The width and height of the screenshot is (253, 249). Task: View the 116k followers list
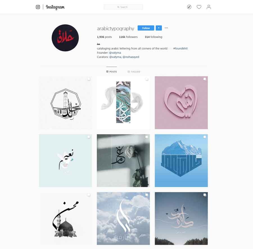(128, 37)
